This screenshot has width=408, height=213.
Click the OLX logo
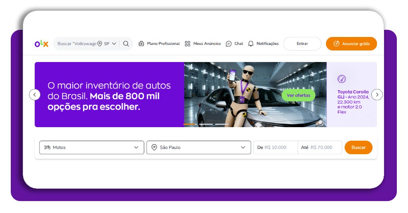(x=41, y=44)
